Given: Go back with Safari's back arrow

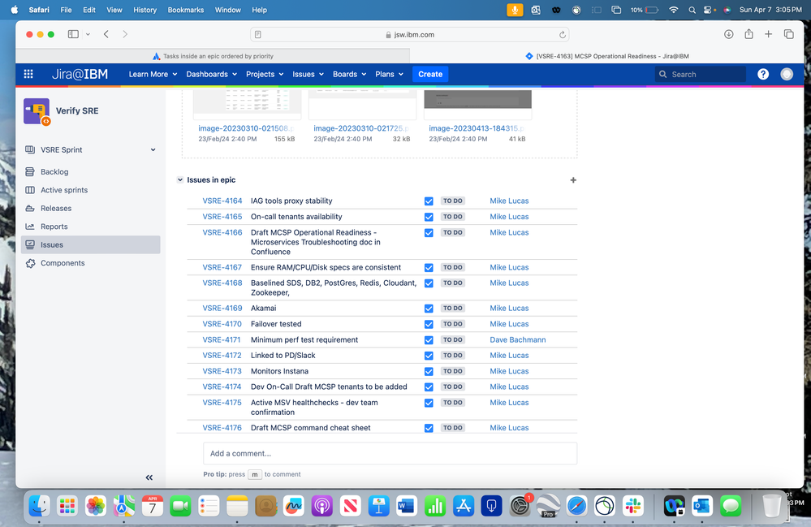Looking at the screenshot, I should coord(106,34).
